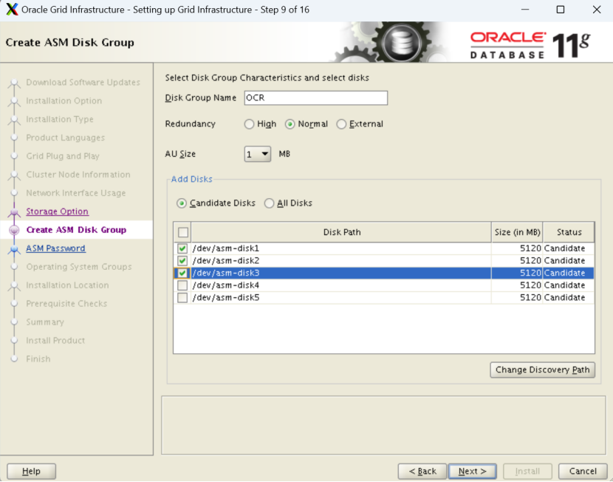Screen dimensions: 613x482
Task: Open the Help dialog
Action: [x=31, y=471]
